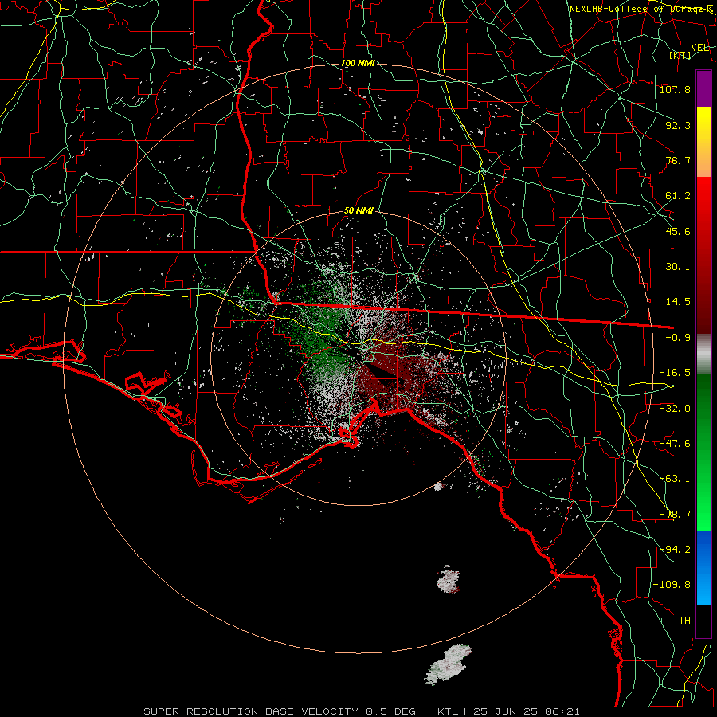Click the blue segment of the velocity color bar

703,568
